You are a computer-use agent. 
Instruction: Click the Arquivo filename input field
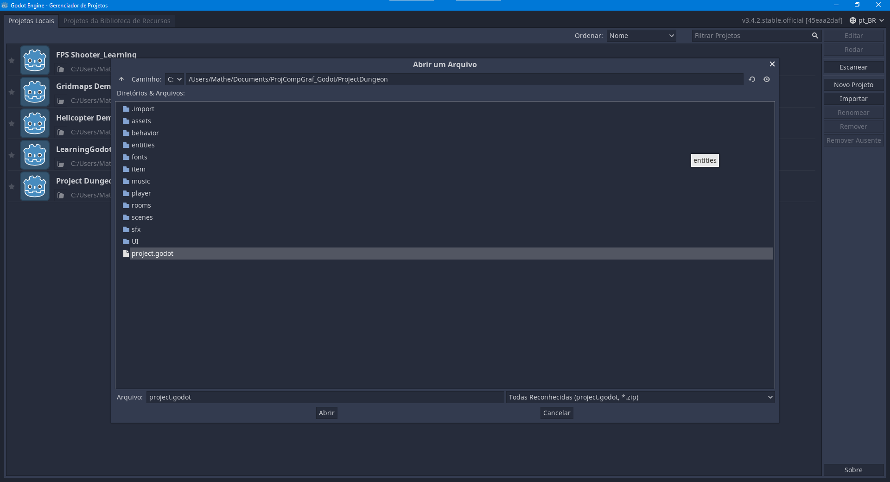pyautogui.click(x=325, y=397)
